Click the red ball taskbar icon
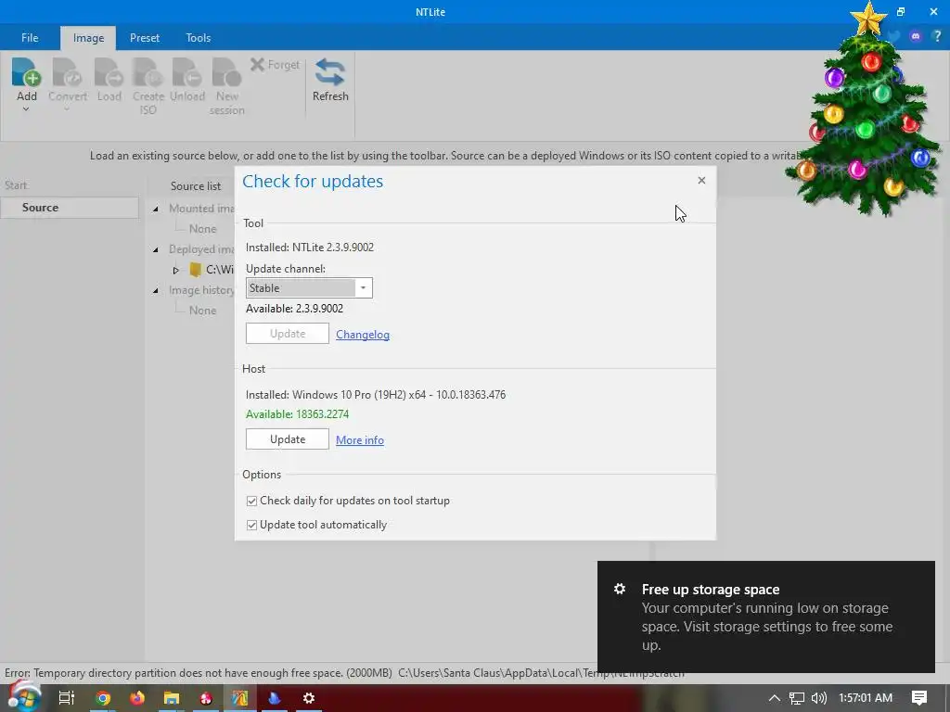Screen dimensions: 950x712 tap(206, 698)
